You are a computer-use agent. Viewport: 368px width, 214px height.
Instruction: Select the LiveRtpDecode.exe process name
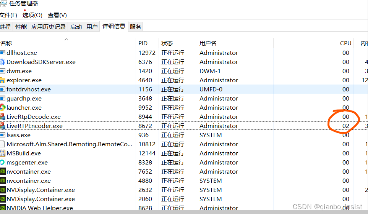pos(34,117)
